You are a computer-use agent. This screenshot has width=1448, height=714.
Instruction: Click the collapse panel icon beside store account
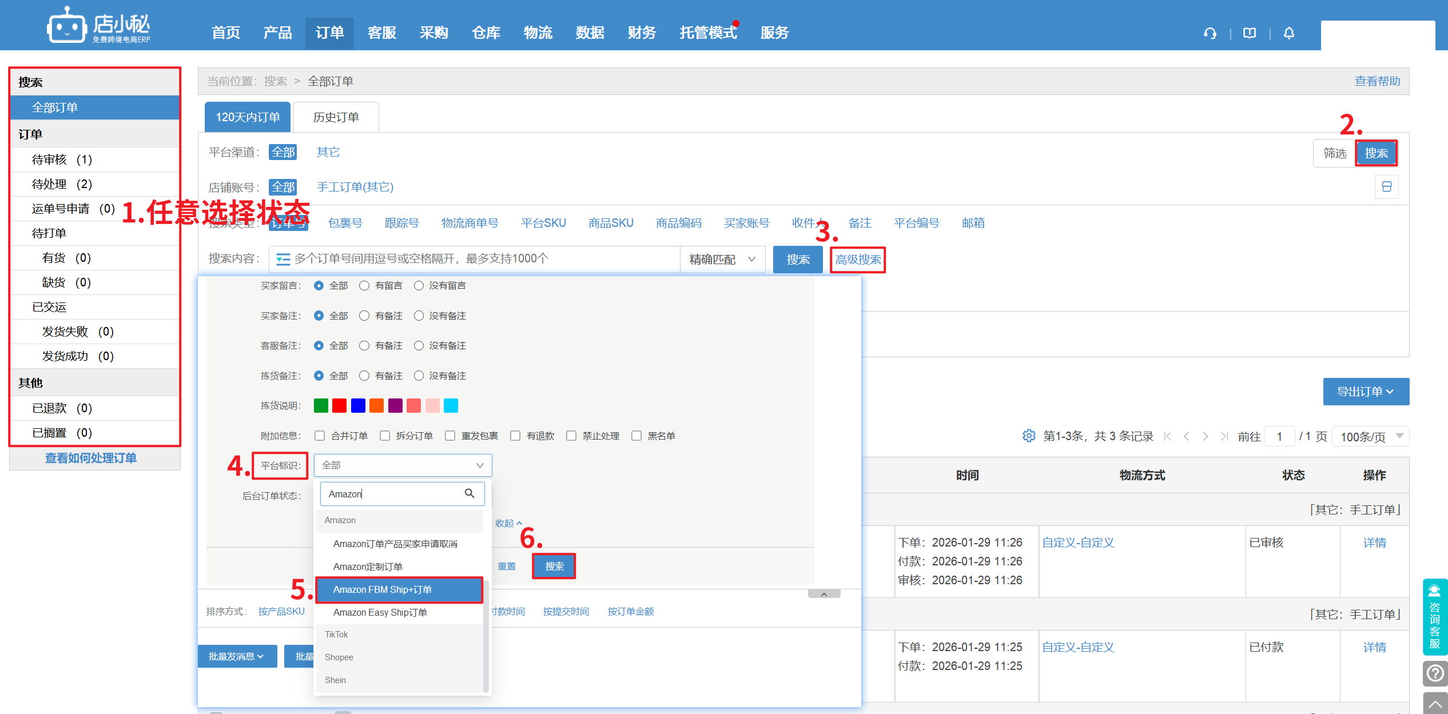click(1387, 187)
